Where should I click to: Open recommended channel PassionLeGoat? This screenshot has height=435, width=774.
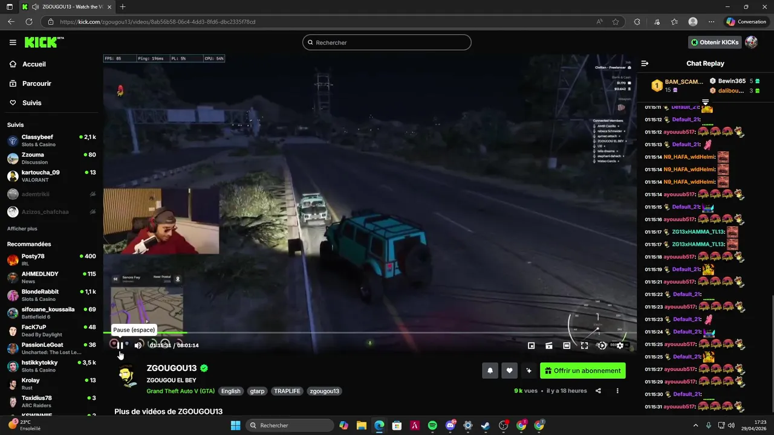point(51,348)
